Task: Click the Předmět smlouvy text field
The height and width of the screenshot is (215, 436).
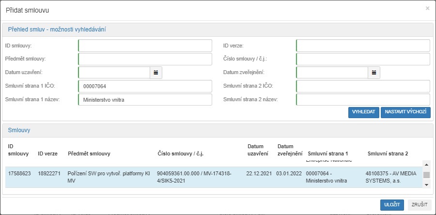Action: point(145,59)
